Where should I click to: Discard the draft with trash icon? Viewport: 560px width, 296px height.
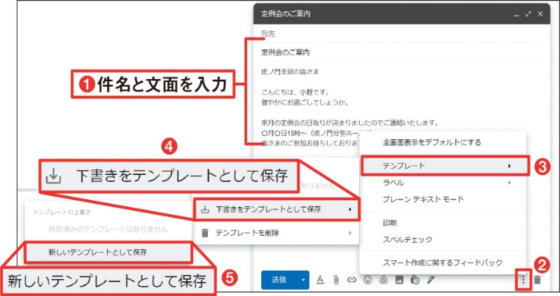(538, 280)
